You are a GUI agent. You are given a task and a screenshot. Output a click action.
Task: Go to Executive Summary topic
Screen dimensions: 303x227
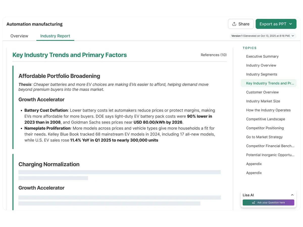coord(262,56)
